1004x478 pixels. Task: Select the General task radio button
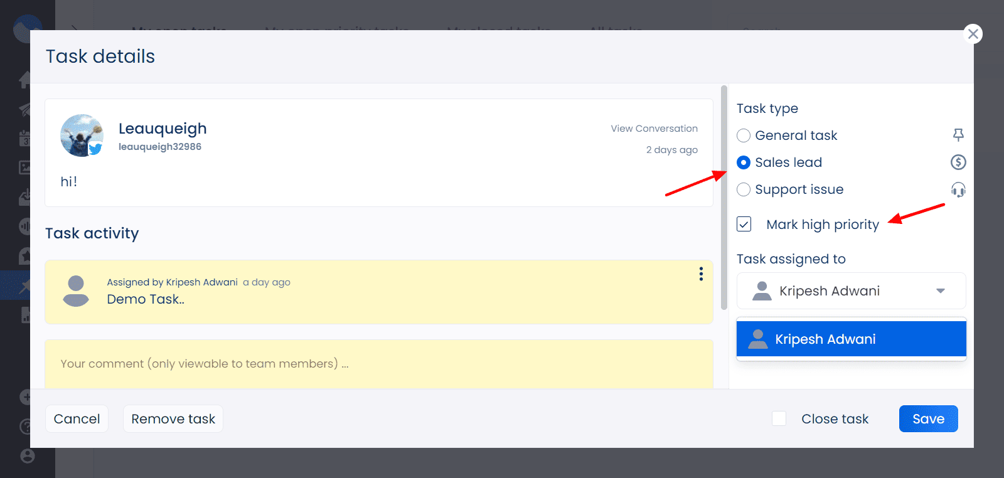point(744,135)
